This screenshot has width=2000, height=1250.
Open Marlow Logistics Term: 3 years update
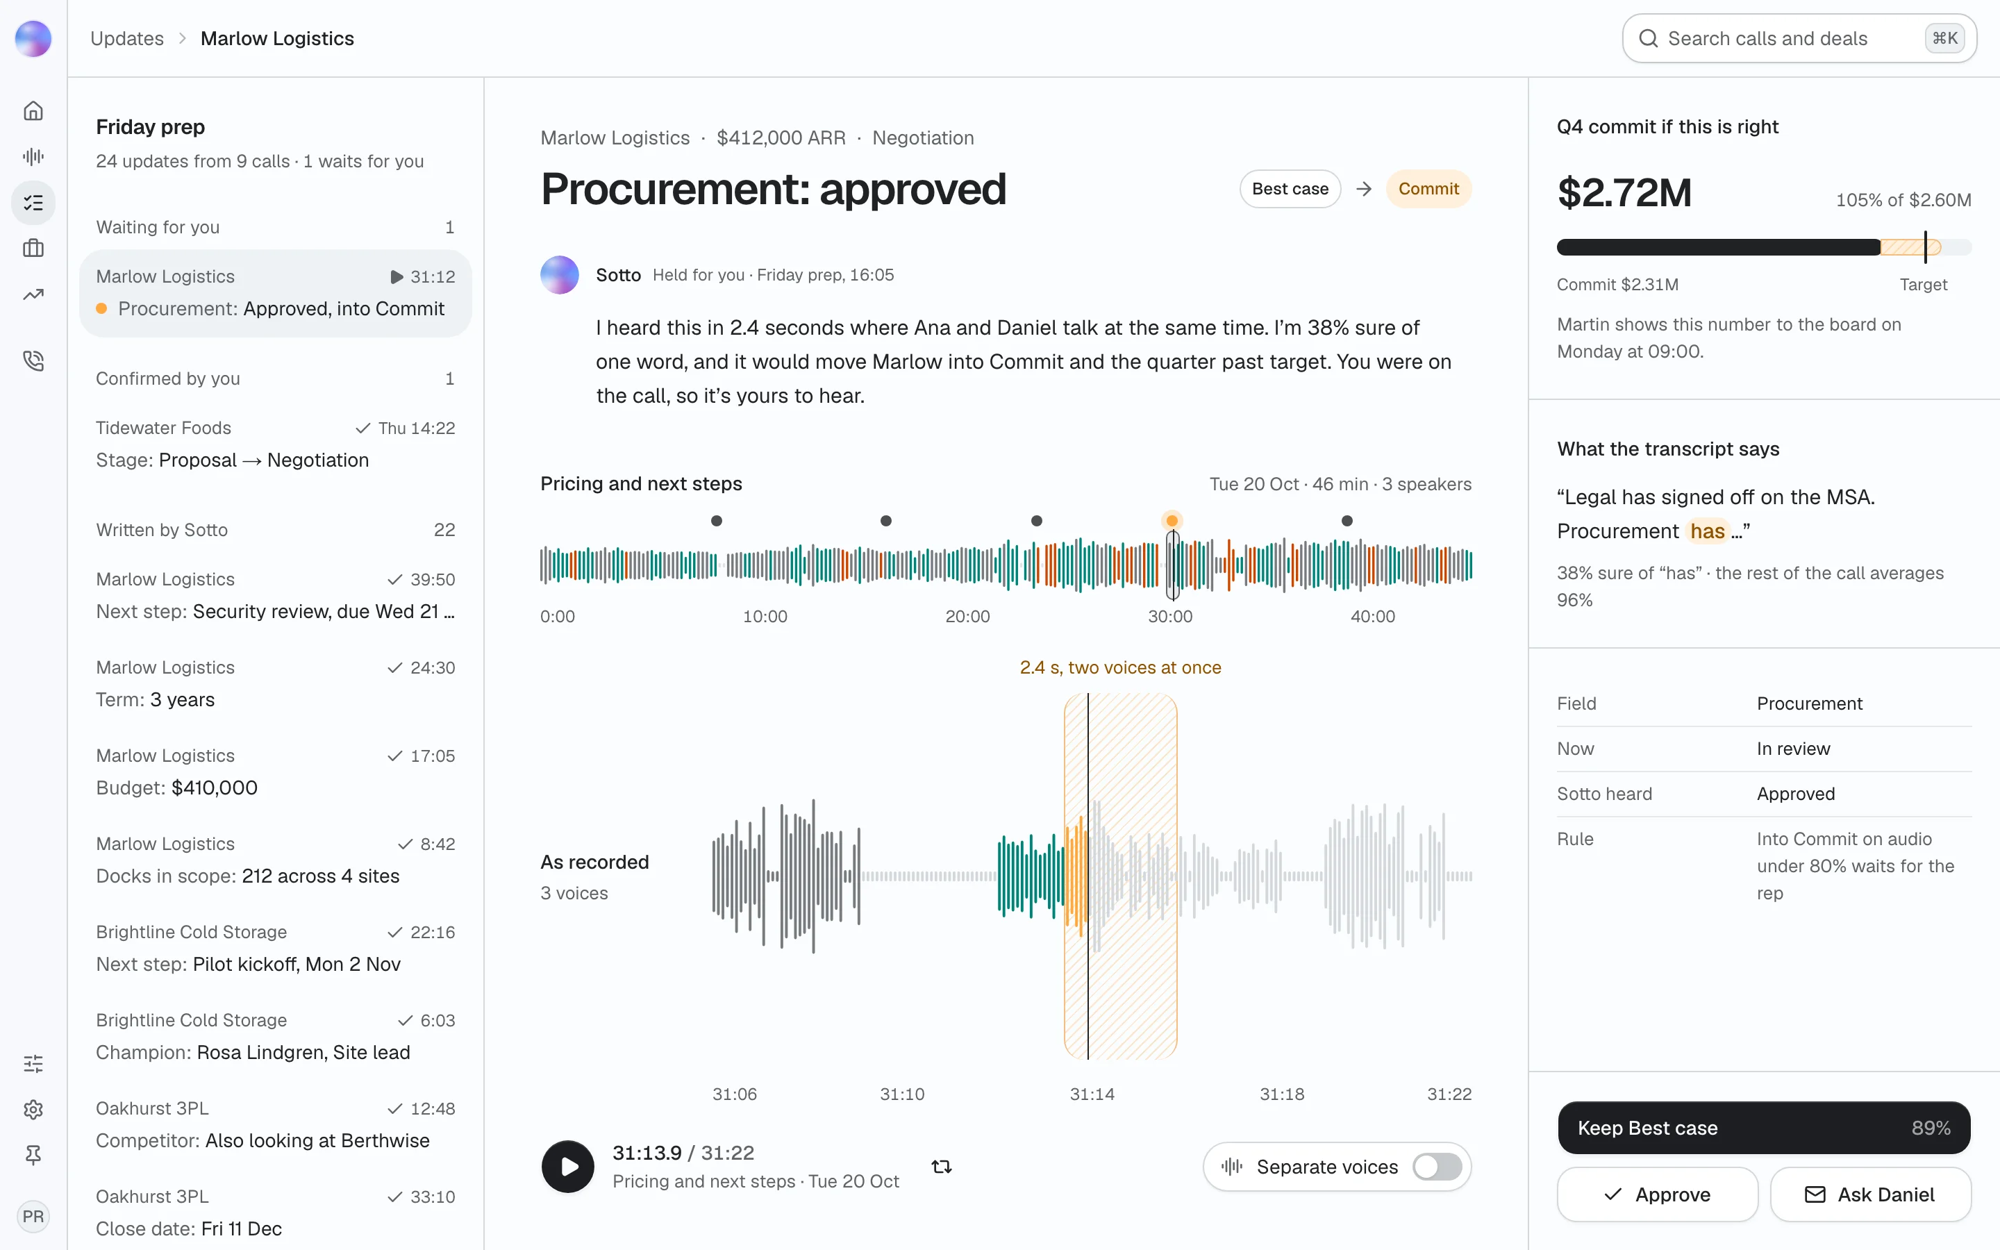coord(275,684)
